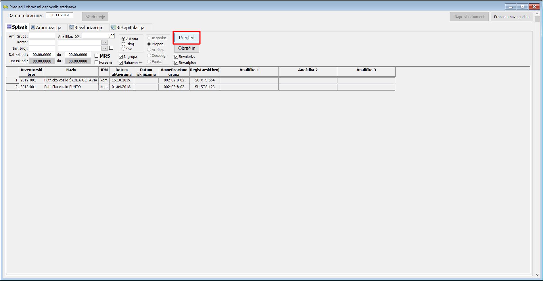Uncheck the Revaloriz. checkbox

176,57
